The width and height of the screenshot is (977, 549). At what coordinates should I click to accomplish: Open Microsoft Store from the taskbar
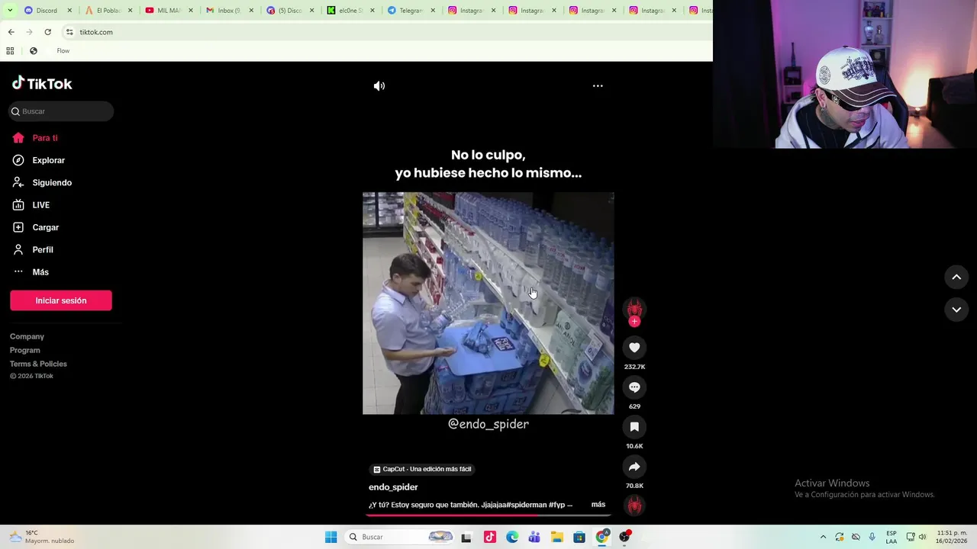(579, 537)
